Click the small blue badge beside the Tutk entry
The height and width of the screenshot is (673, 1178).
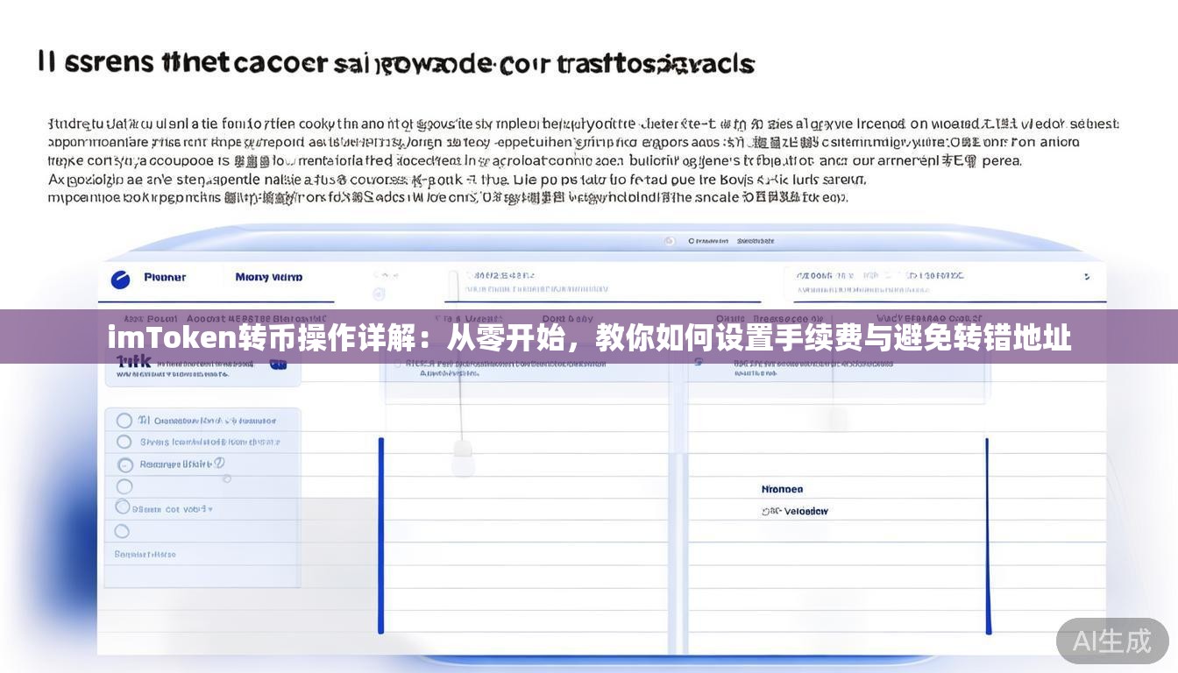click(x=276, y=363)
